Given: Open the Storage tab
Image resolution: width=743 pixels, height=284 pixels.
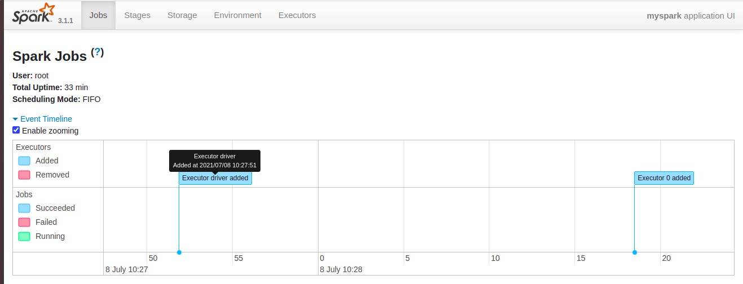Looking at the screenshot, I should 182,15.
